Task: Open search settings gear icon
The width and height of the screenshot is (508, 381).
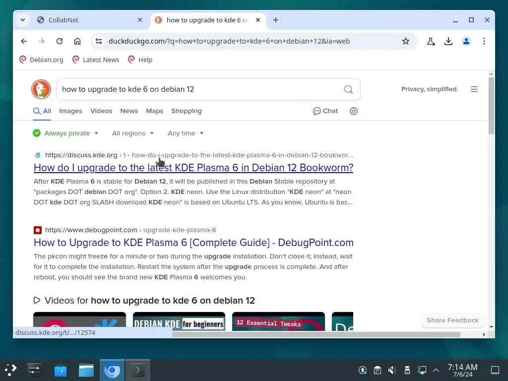Action: pos(353,111)
